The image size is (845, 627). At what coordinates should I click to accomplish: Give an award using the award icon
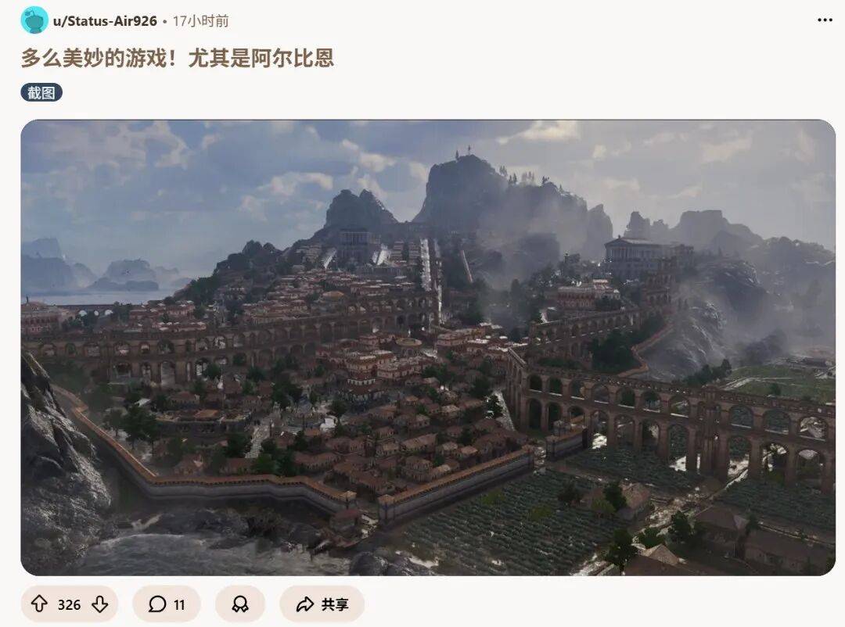click(x=240, y=604)
